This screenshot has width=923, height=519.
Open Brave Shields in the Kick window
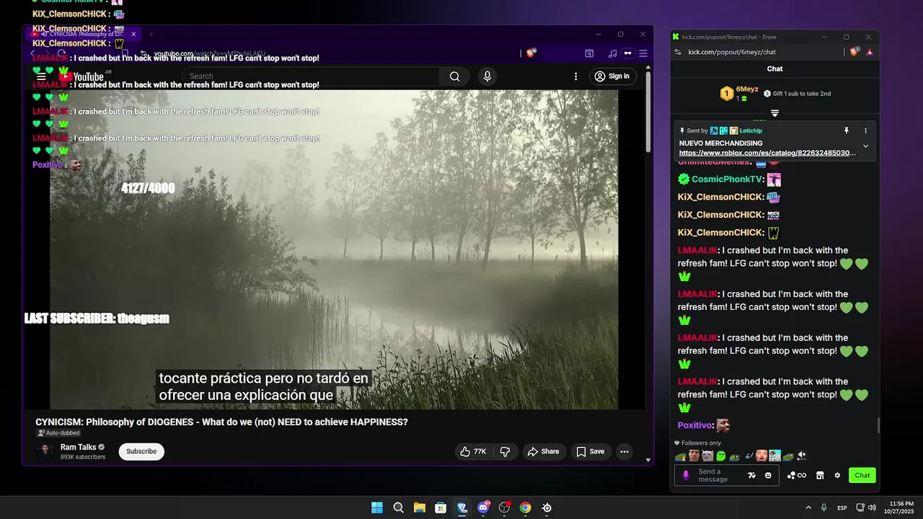click(854, 52)
